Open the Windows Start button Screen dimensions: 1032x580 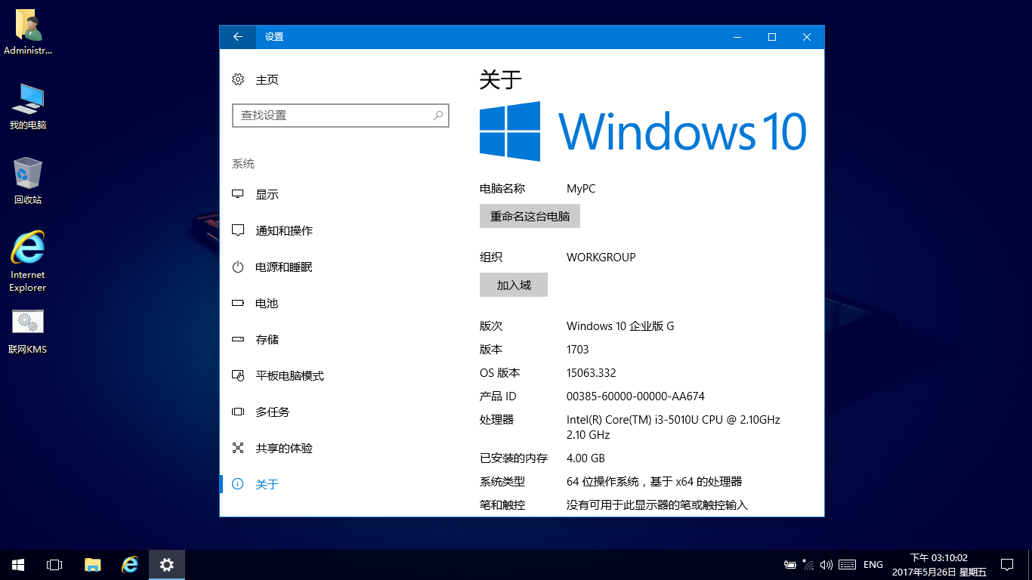point(18,565)
